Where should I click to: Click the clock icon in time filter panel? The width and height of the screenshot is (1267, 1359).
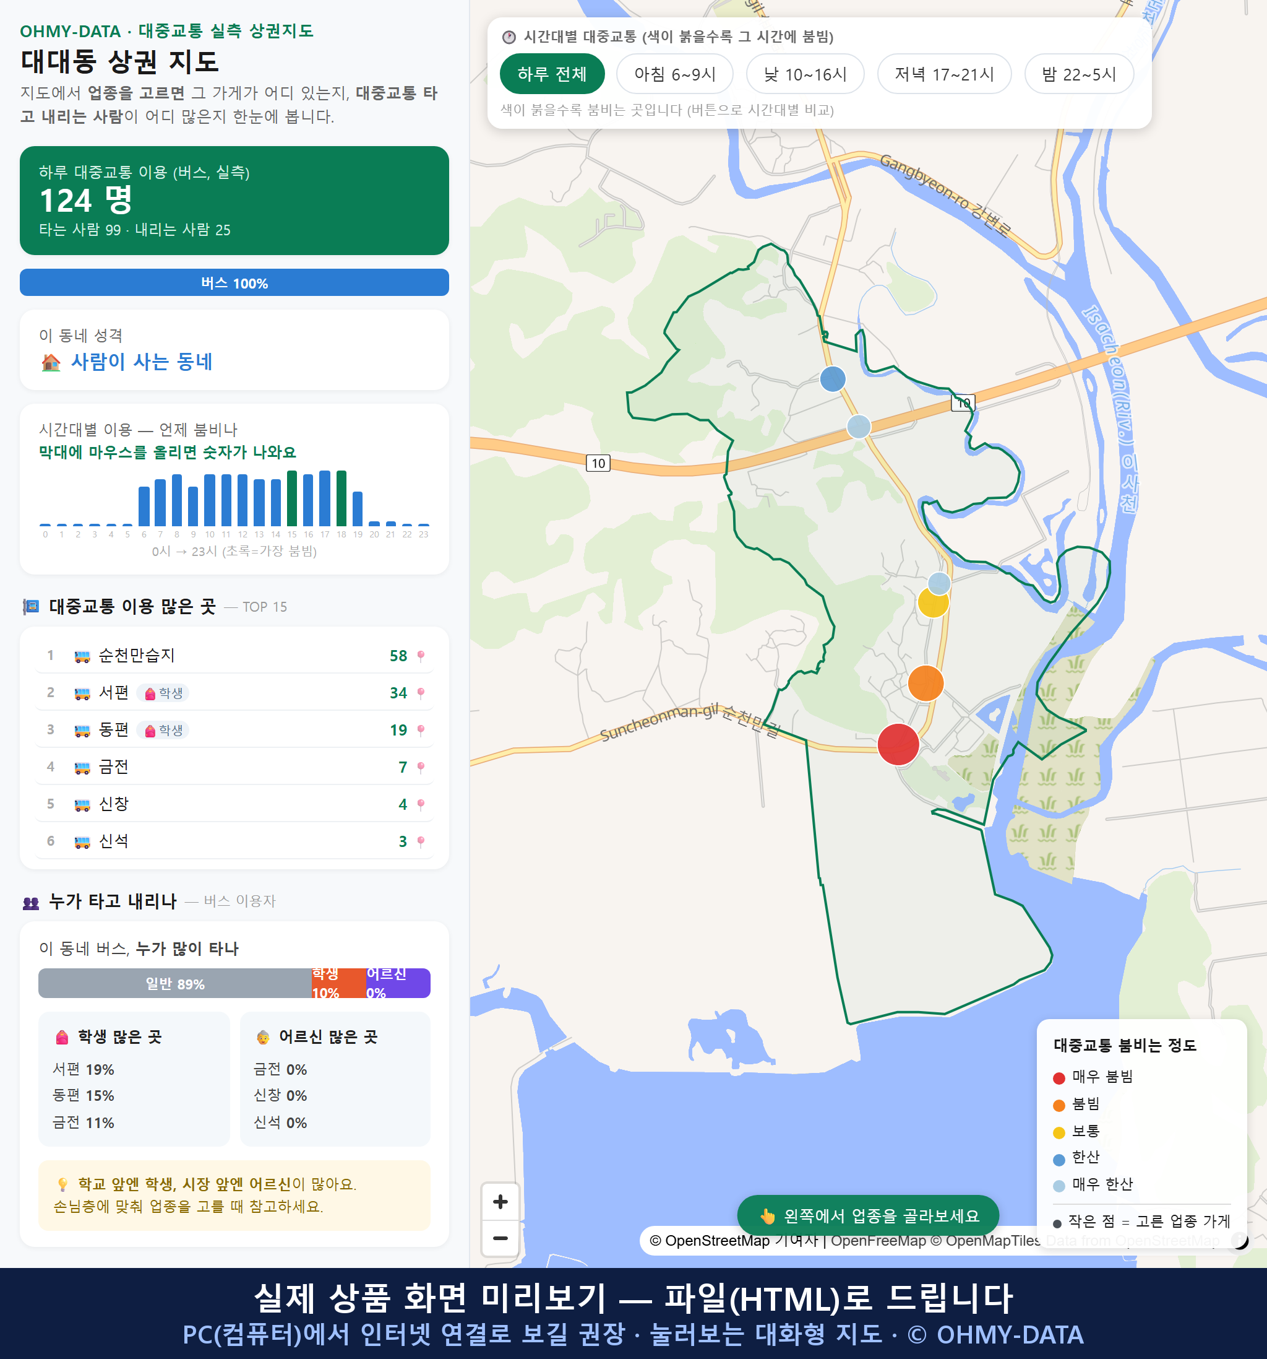[x=509, y=37]
